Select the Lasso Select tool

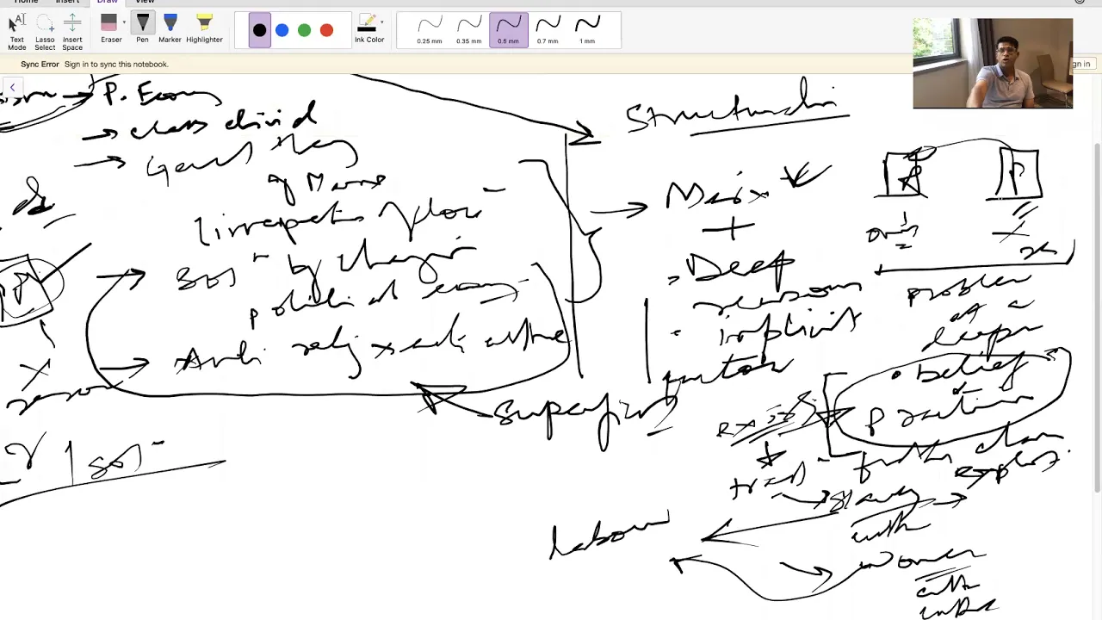point(45,31)
